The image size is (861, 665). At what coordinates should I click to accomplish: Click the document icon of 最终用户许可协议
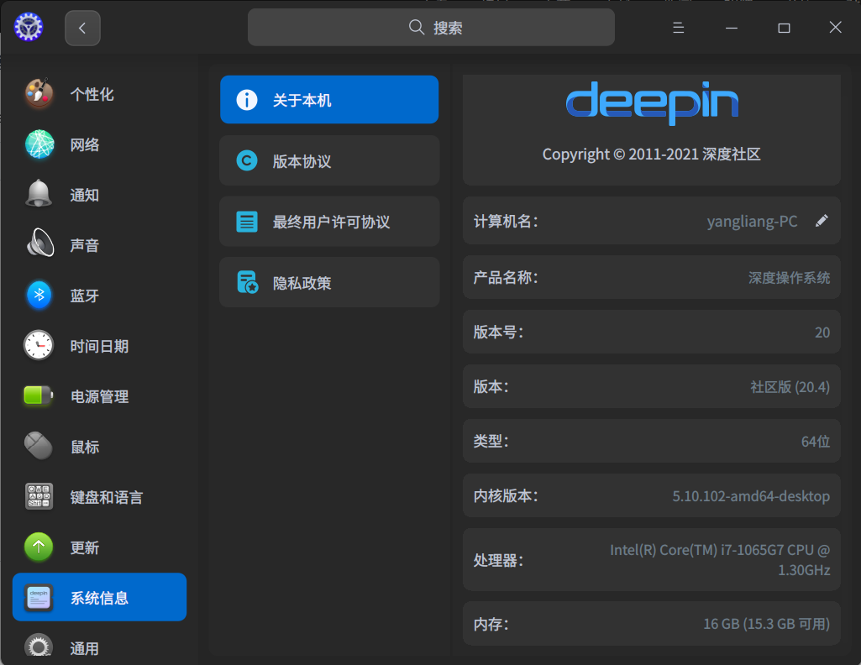coord(247,222)
